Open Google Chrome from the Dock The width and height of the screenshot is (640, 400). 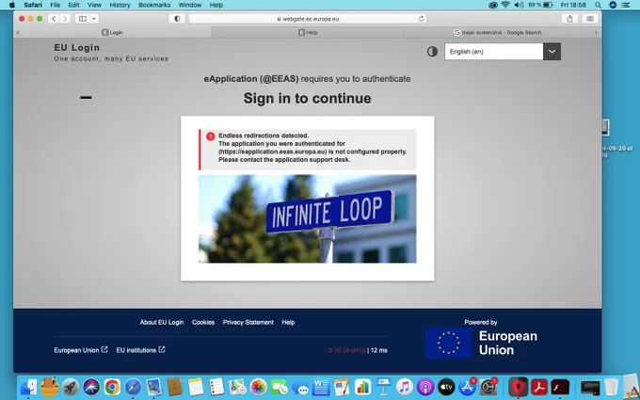point(112,387)
